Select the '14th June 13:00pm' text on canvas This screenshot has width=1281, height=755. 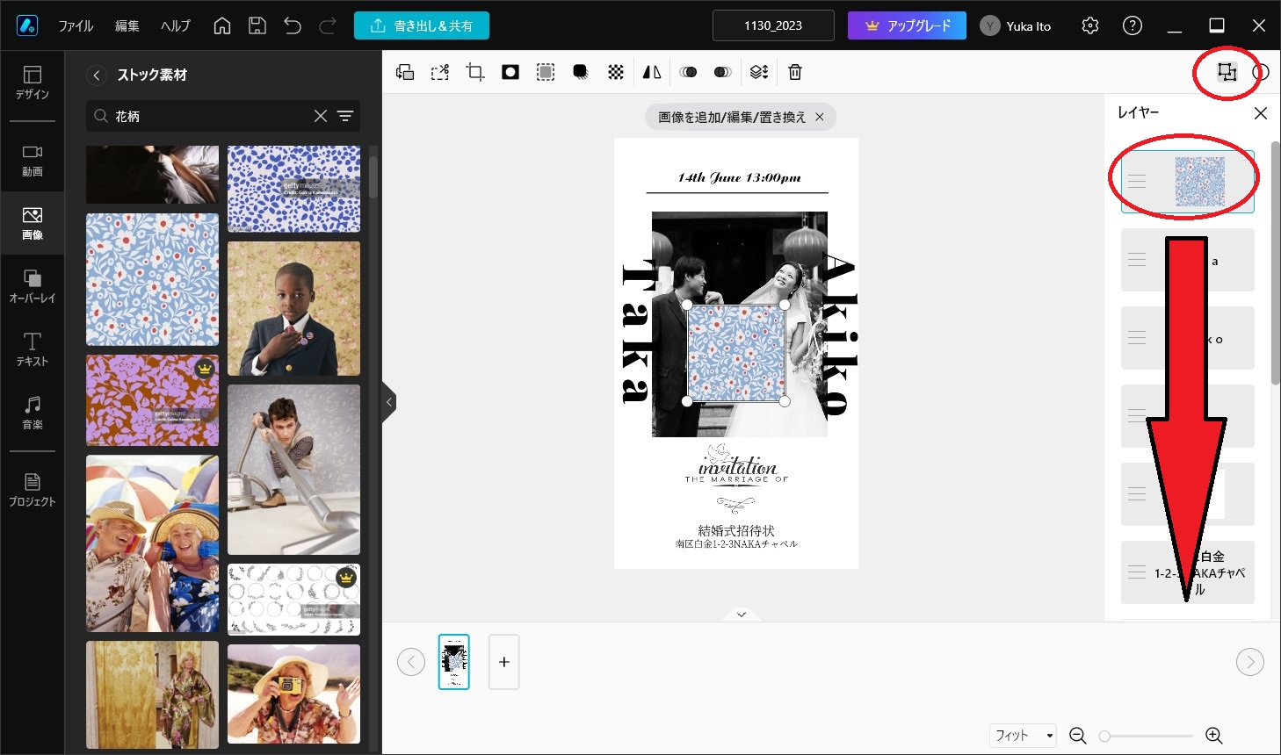click(x=739, y=177)
